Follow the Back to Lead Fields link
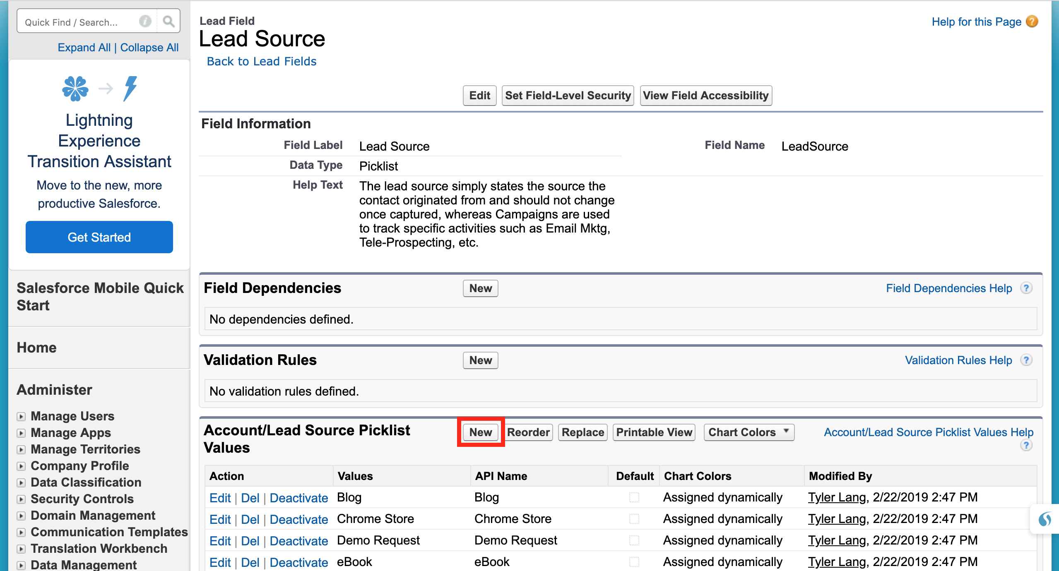 click(261, 61)
